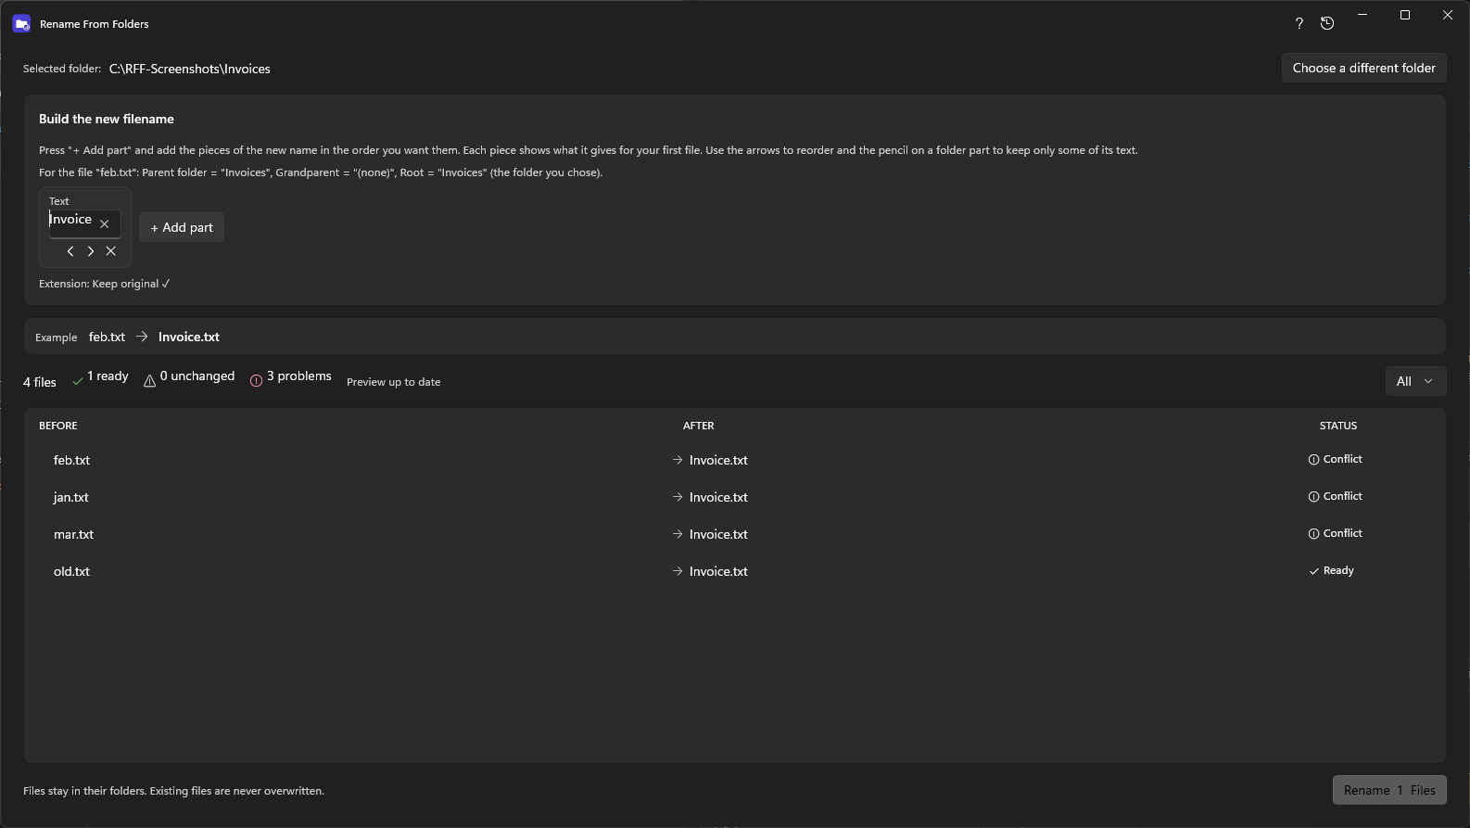
Task: Click the AFTER column header
Action: point(699,426)
